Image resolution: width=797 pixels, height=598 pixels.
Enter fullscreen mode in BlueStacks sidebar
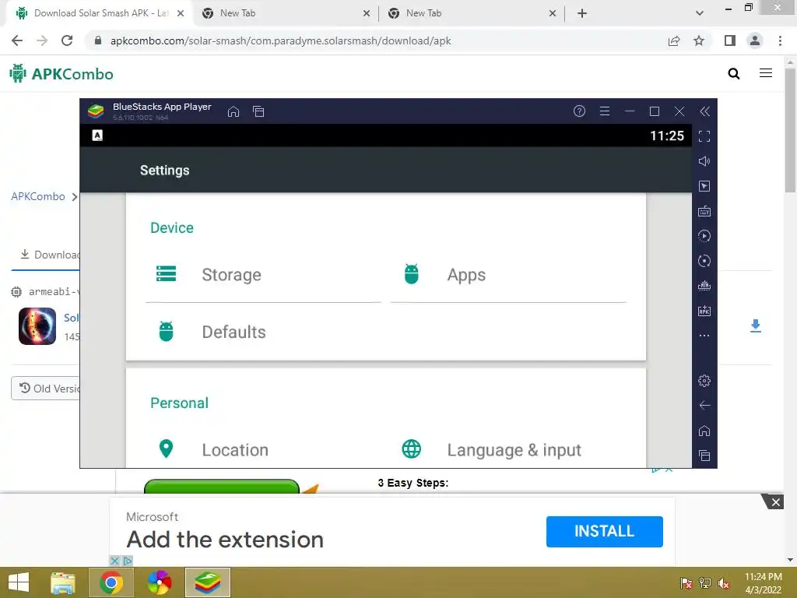coord(704,136)
